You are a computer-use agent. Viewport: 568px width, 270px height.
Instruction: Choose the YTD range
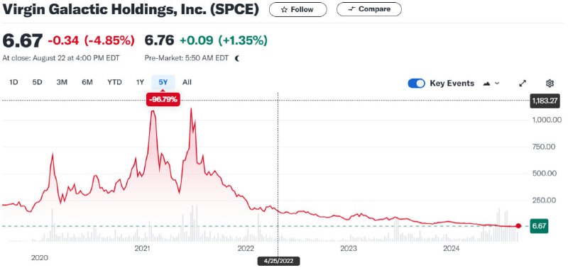114,82
